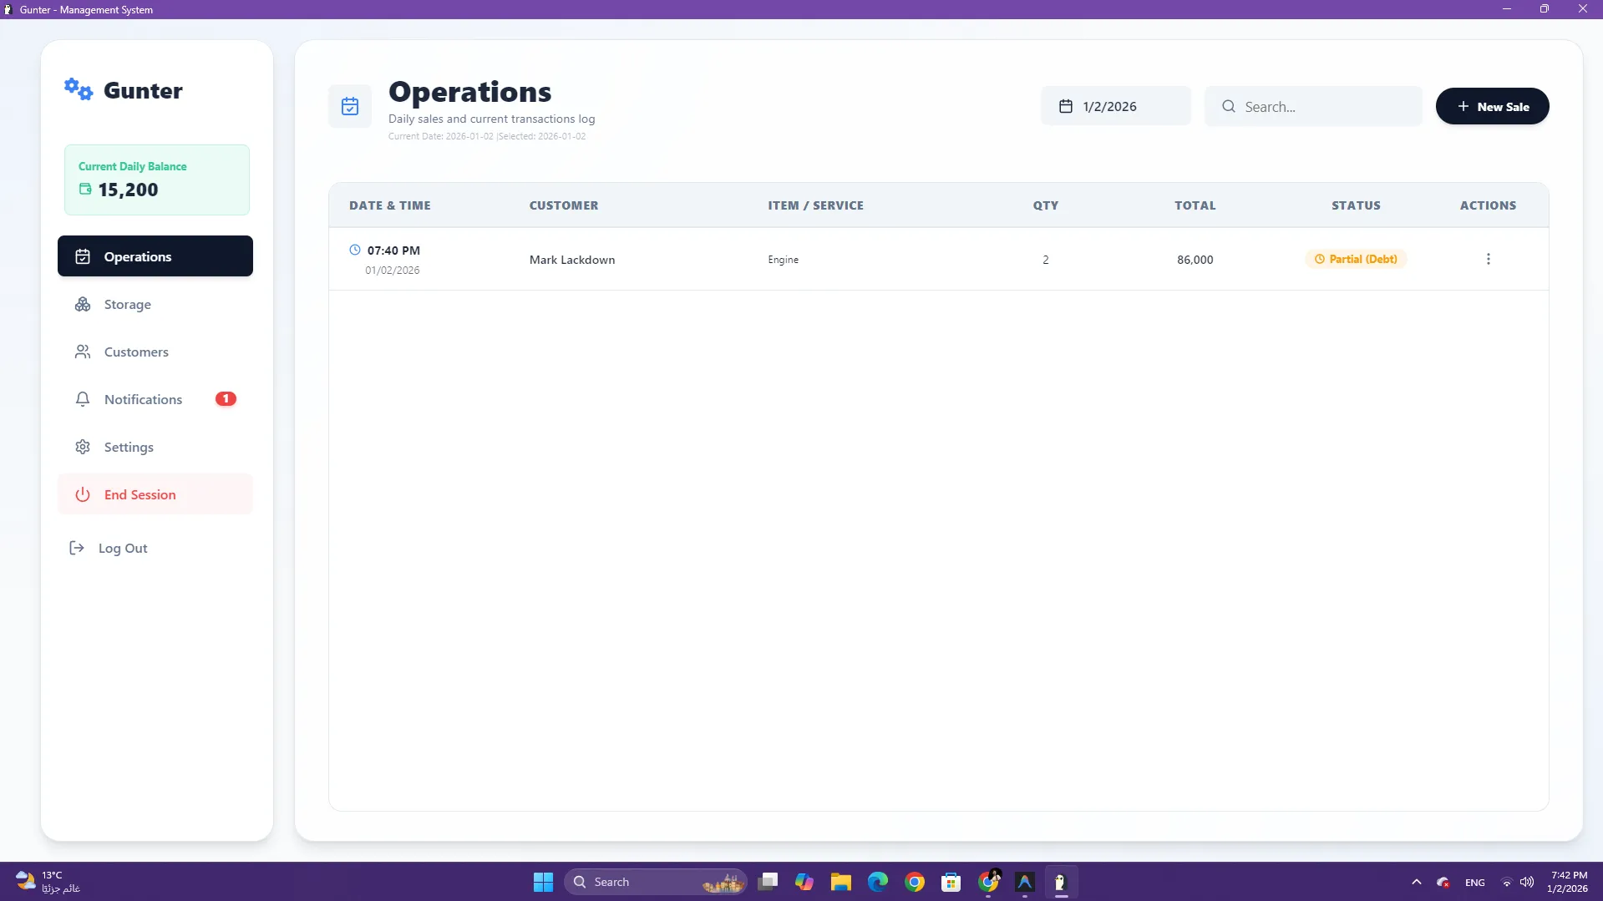Click the red notifications count badge
Viewport: 1603px width, 901px height.
click(x=226, y=399)
